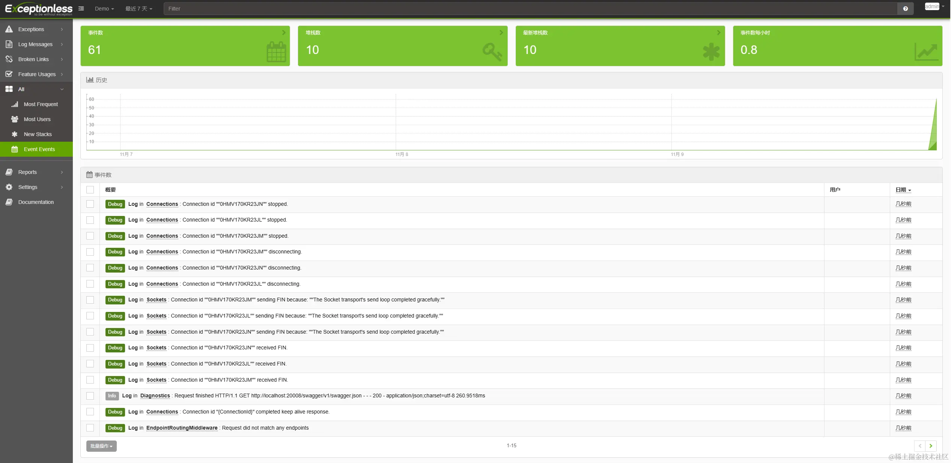Toggle the select-all checkbox in table header
Image resolution: width=951 pixels, height=463 pixels.
click(90, 190)
